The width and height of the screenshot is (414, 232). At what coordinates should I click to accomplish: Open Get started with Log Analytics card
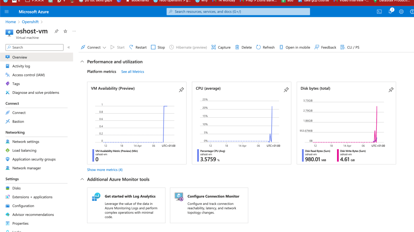point(126,205)
